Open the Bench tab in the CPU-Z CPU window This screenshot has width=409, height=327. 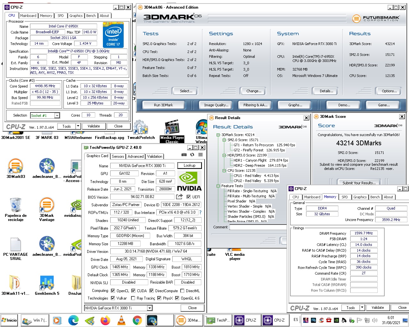click(91, 16)
